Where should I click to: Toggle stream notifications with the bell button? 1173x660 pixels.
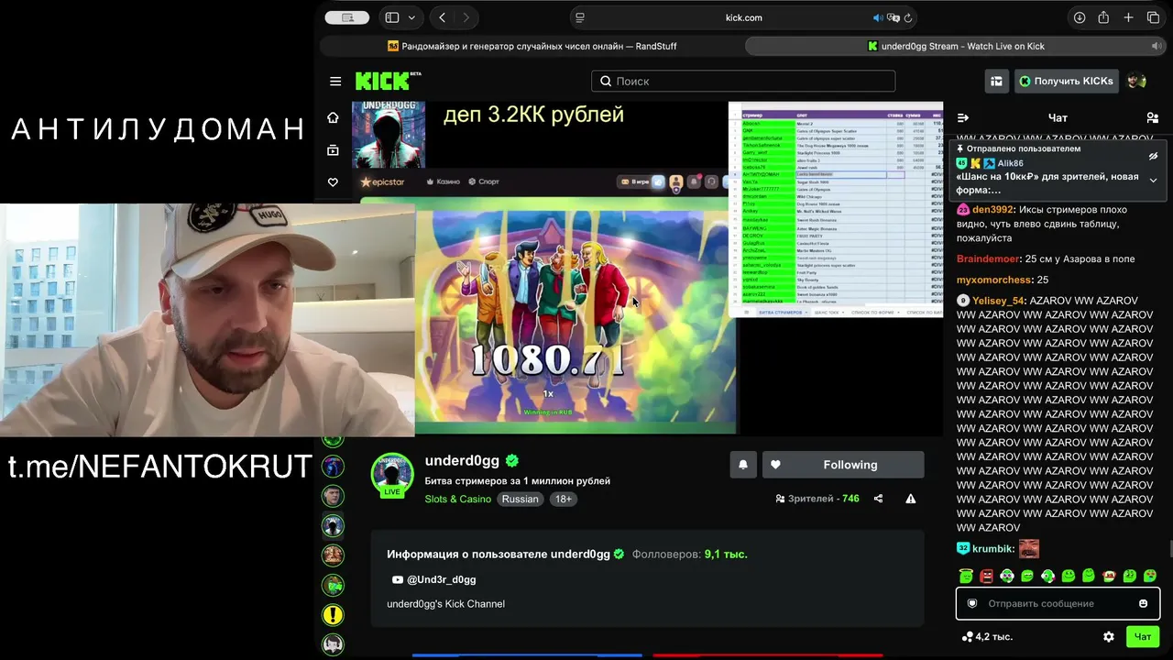[743, 465]
